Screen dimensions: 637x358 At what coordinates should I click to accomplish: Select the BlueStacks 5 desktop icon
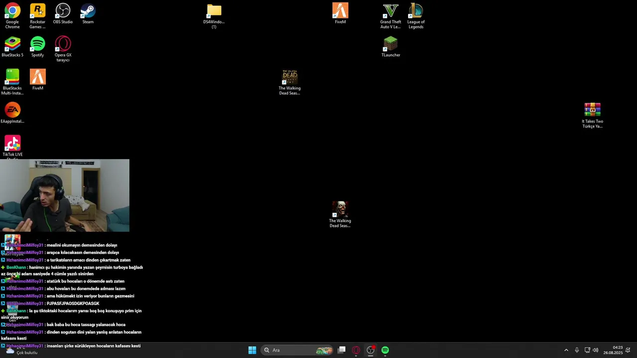[x=12, y=47]
